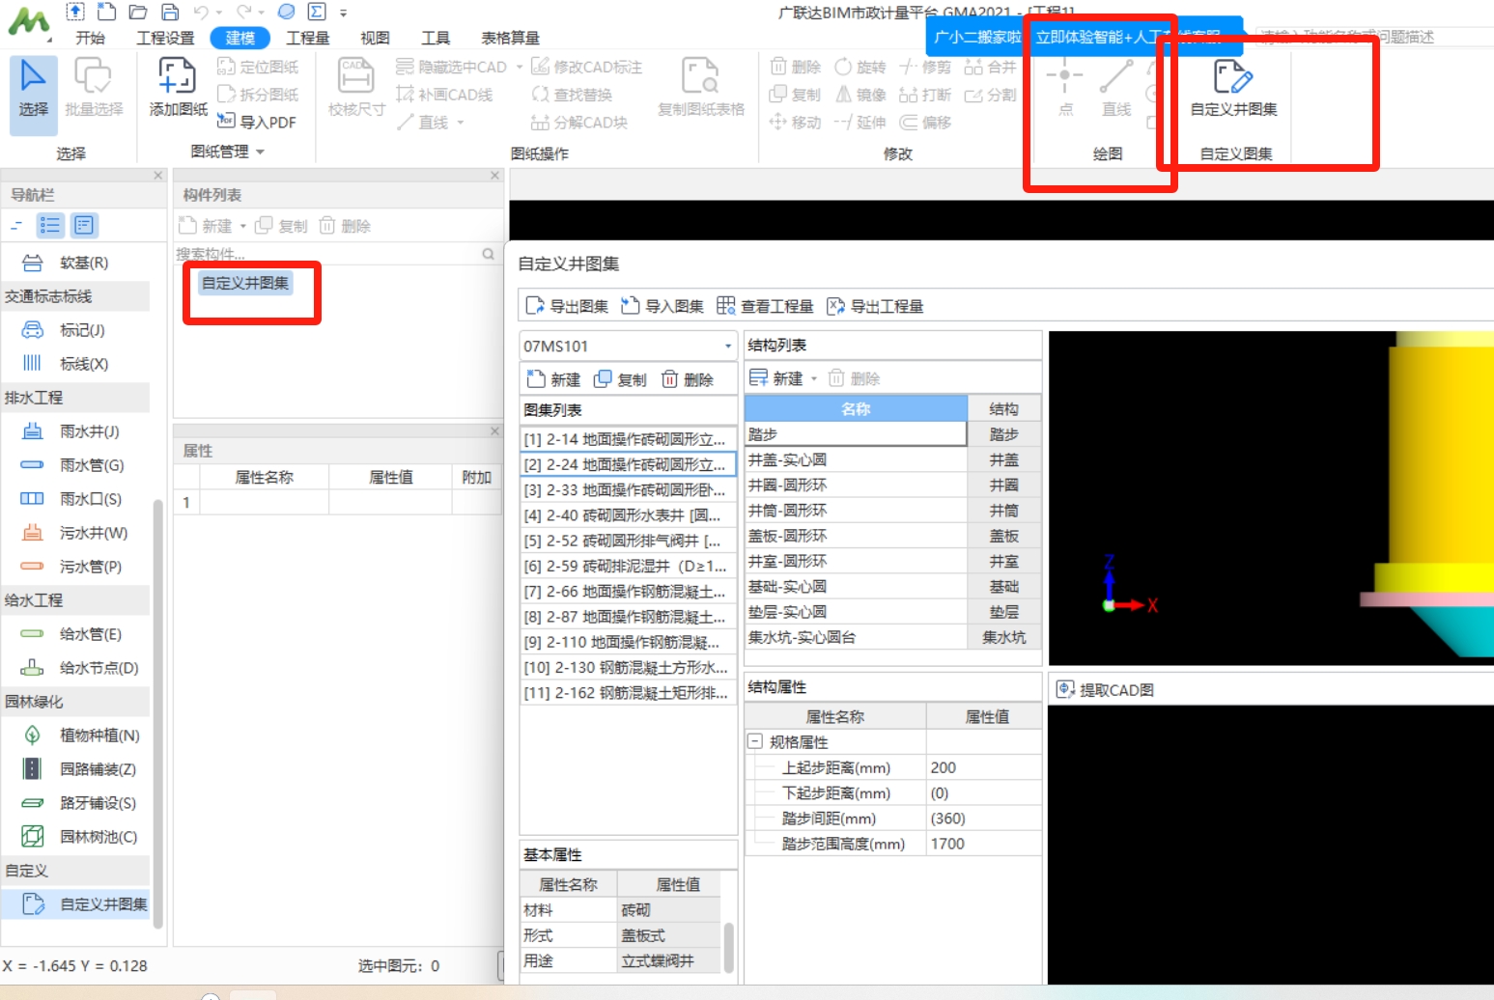Select atlas item [6] 2-59 砖砌排泥湿井
Image resolution: width=1494 pixels, height=1000 pixels.
(x=628, y=566)
